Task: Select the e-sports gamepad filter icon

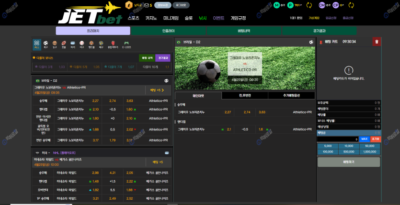Action: coord(126,44)
